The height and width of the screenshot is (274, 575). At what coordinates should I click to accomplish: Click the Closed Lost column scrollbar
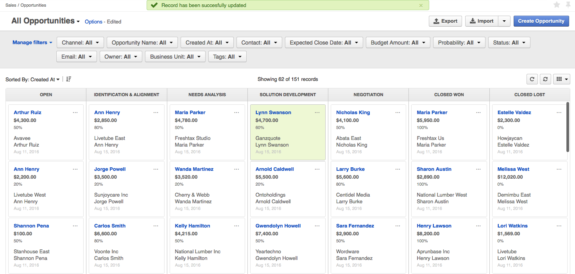pos(568,127)
